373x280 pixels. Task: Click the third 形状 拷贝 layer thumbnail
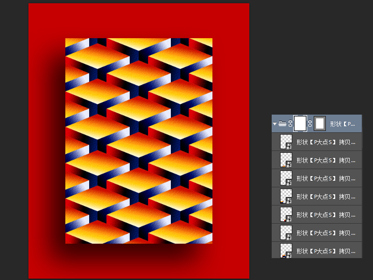(286, 178)
